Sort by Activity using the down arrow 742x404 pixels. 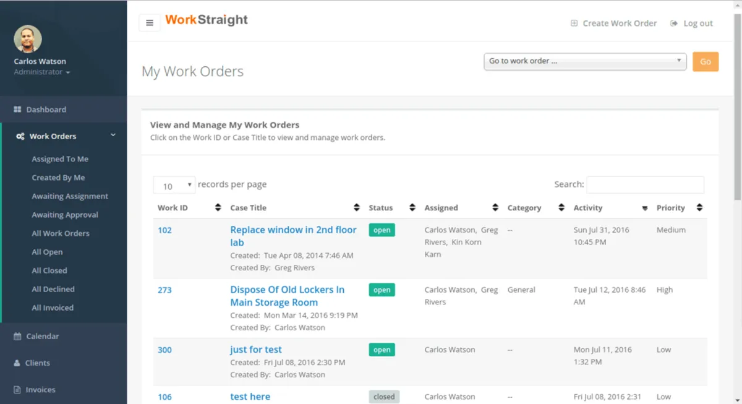point(645,208)
